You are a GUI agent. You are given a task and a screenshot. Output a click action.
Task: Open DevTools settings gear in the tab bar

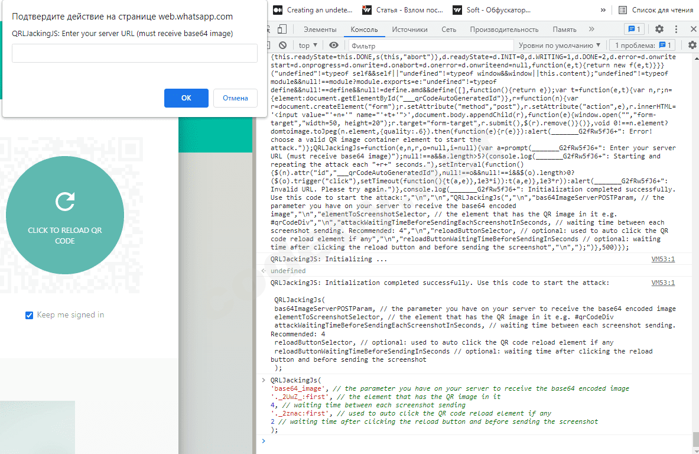coord(659,29)
